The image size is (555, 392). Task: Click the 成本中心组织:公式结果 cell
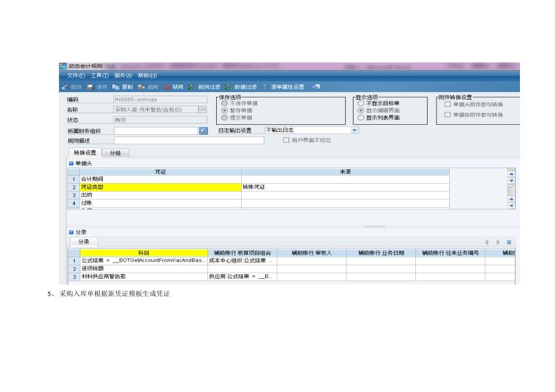242,261
